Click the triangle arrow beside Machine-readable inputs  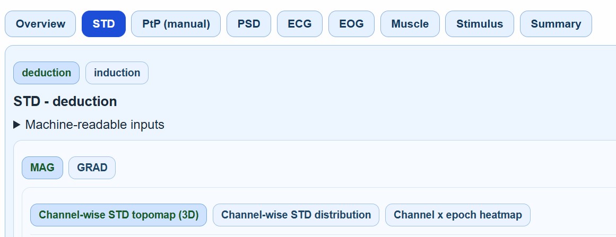pyautogui.click(x=17, y=125)
